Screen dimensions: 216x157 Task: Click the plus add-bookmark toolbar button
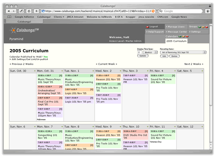(x=36, y=11)
